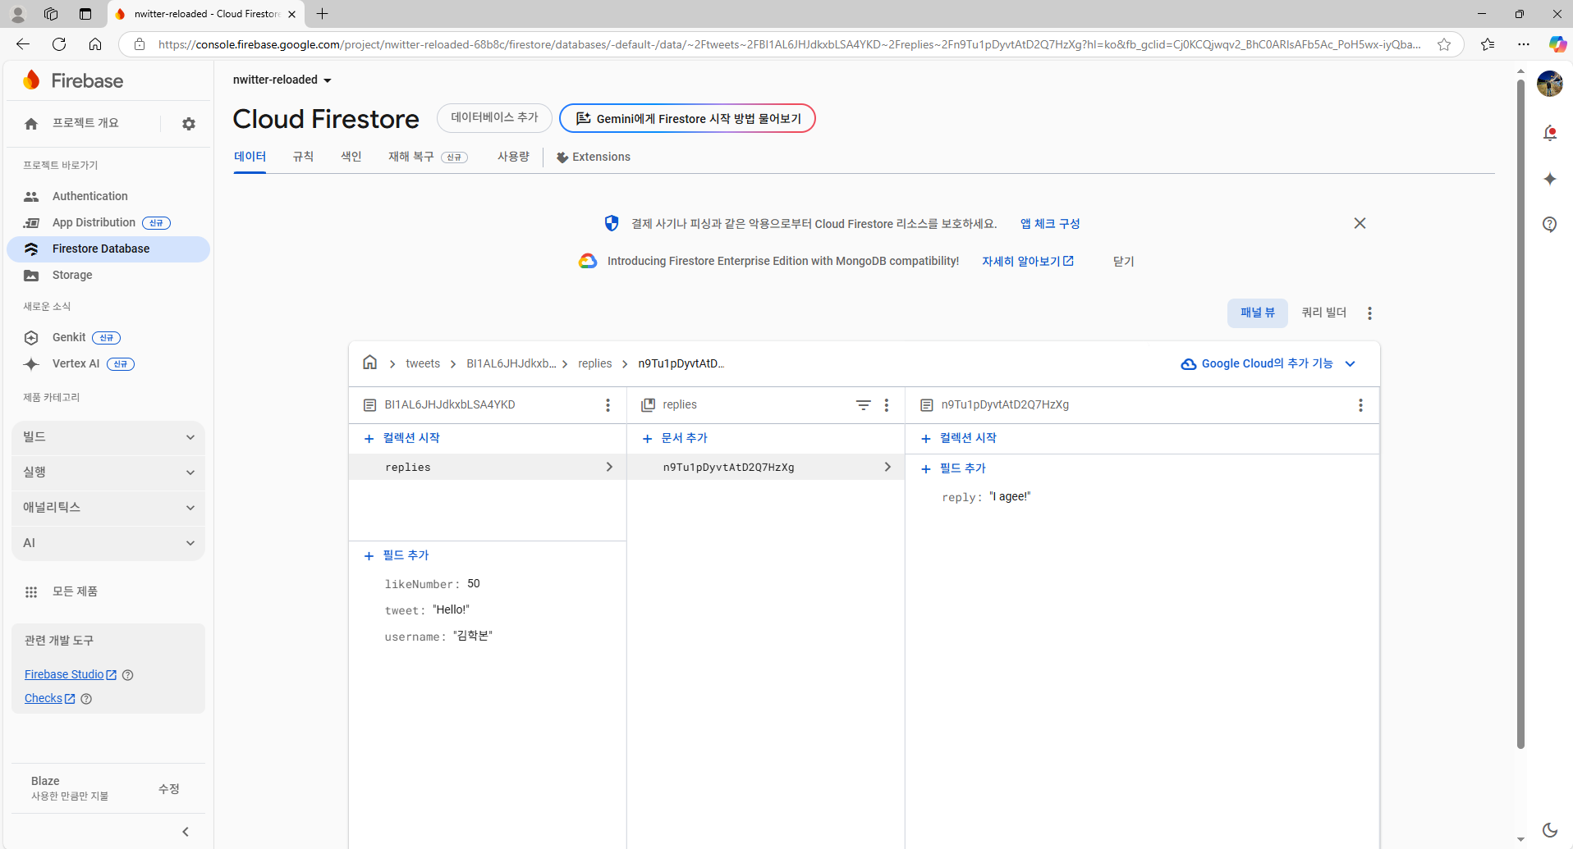Open more menu for n9Tu1pDyvtAtD2Q7HzXg document
The height and width of the screenshot is (849, 1573).
coord(1360,405)
